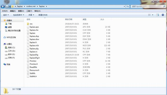Open the 帮助(H) menu
This screenshot has height=95, width=167.
tap(37, 11)
